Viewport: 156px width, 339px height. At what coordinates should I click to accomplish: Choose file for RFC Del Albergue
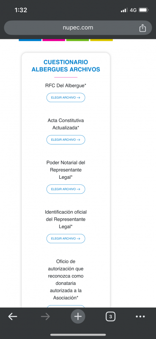pos(66,97)
